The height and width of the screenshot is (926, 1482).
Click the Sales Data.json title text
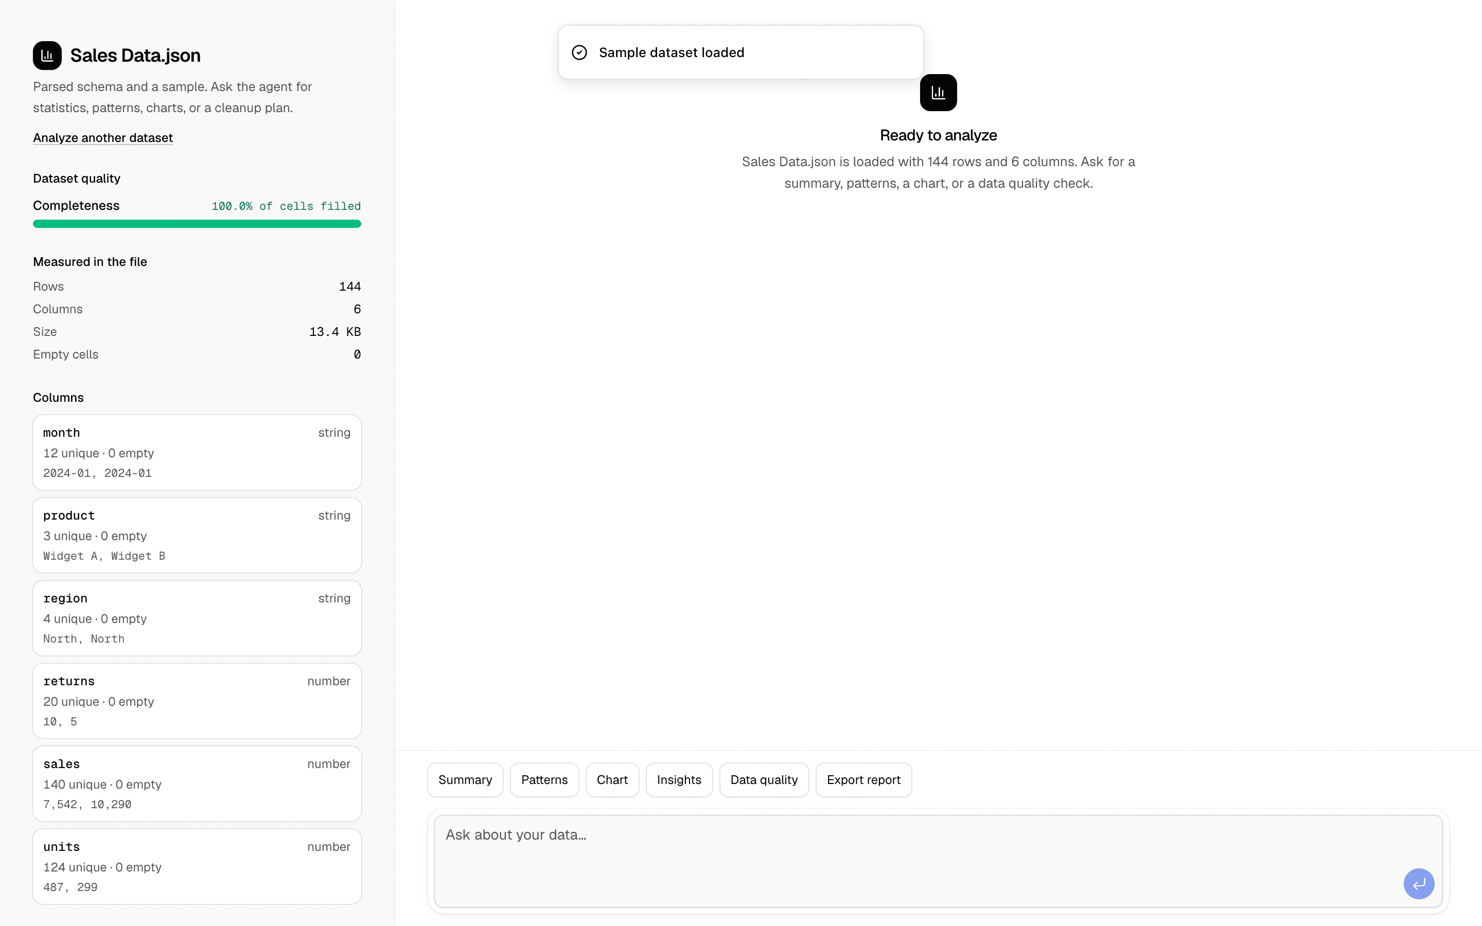coord(135,56)
